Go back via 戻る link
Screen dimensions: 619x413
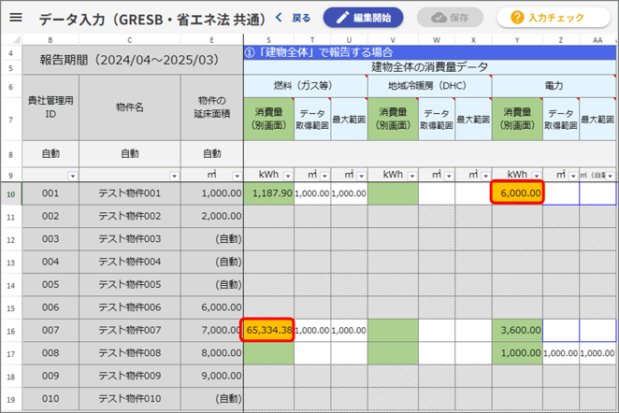tap(301, 18)
